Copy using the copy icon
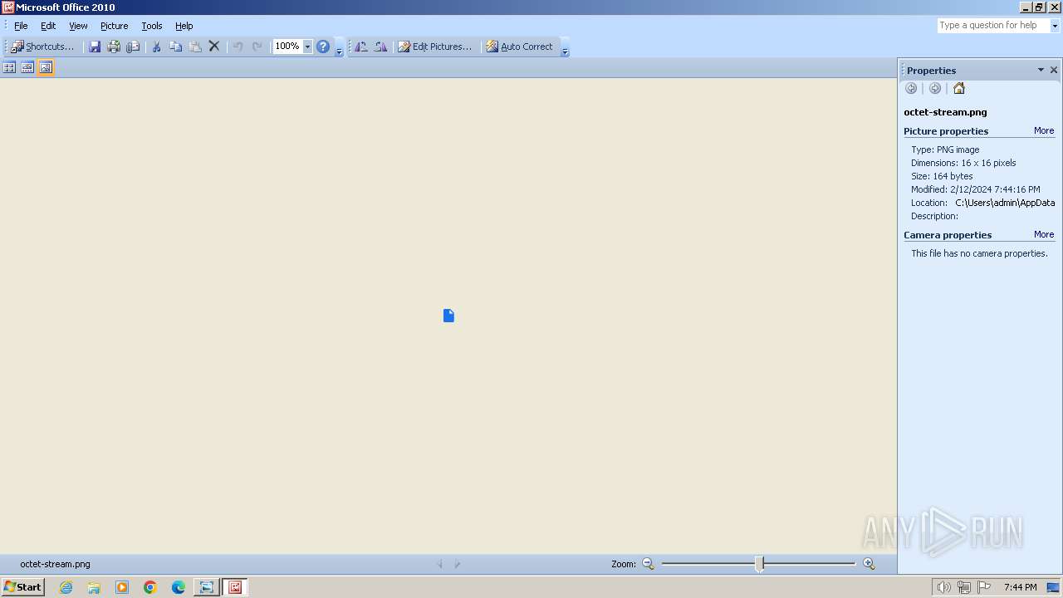 [x=175, y=47]
